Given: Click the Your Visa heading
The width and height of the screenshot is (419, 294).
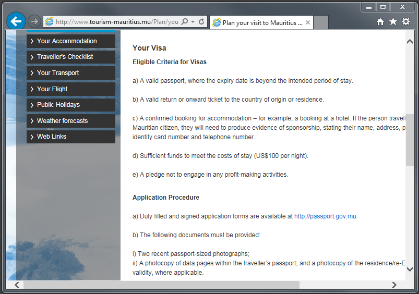Looking at the screenshot, I should [x=149, y=48].
